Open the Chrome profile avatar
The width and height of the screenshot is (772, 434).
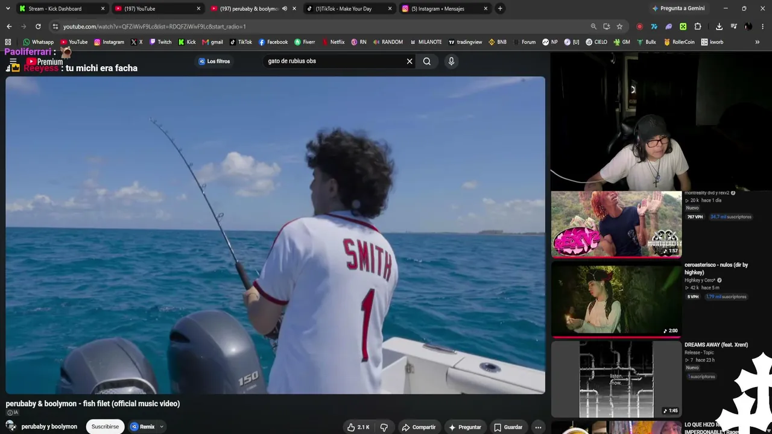tap(748, 27)
